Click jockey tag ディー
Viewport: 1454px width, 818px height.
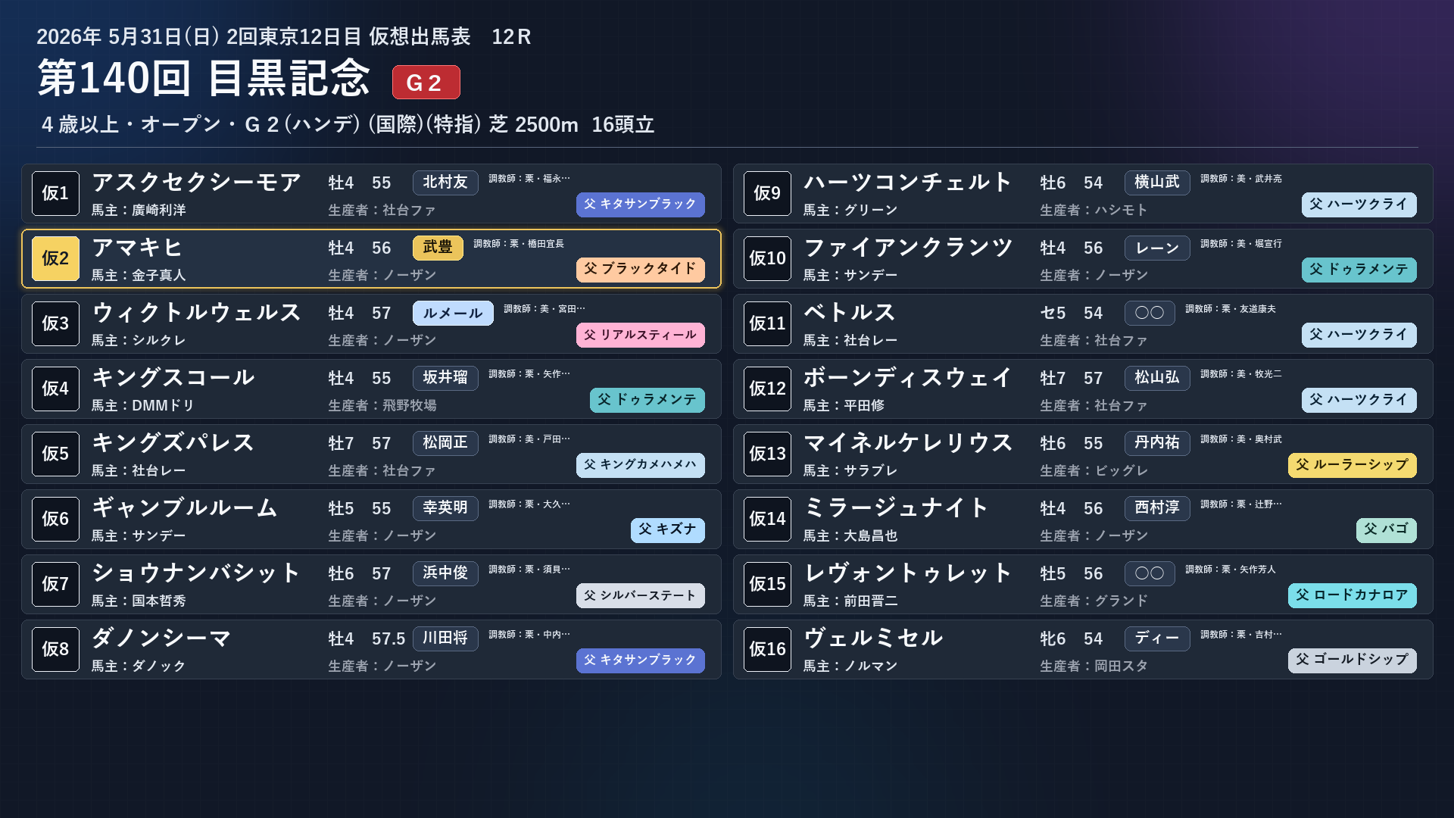1157,638
